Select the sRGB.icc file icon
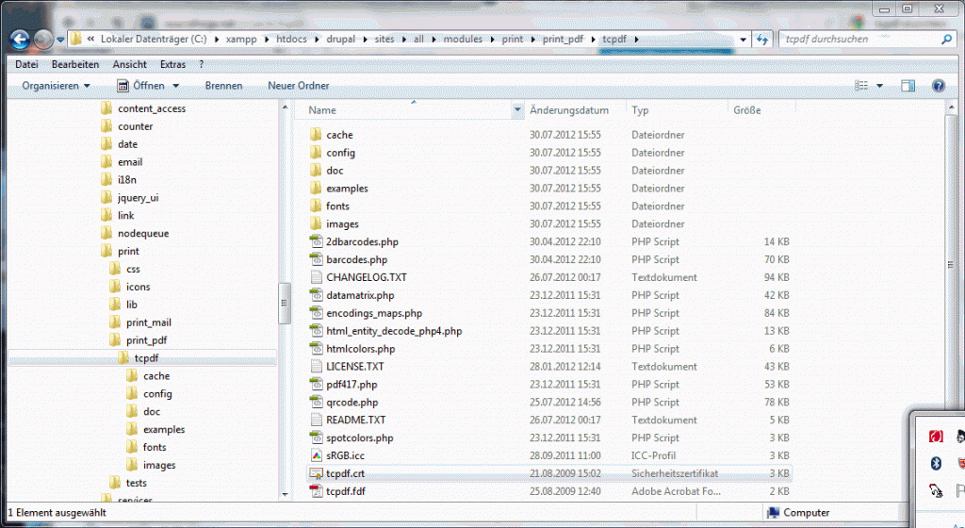This screenshot has width=965, height=528. [316, 455]
